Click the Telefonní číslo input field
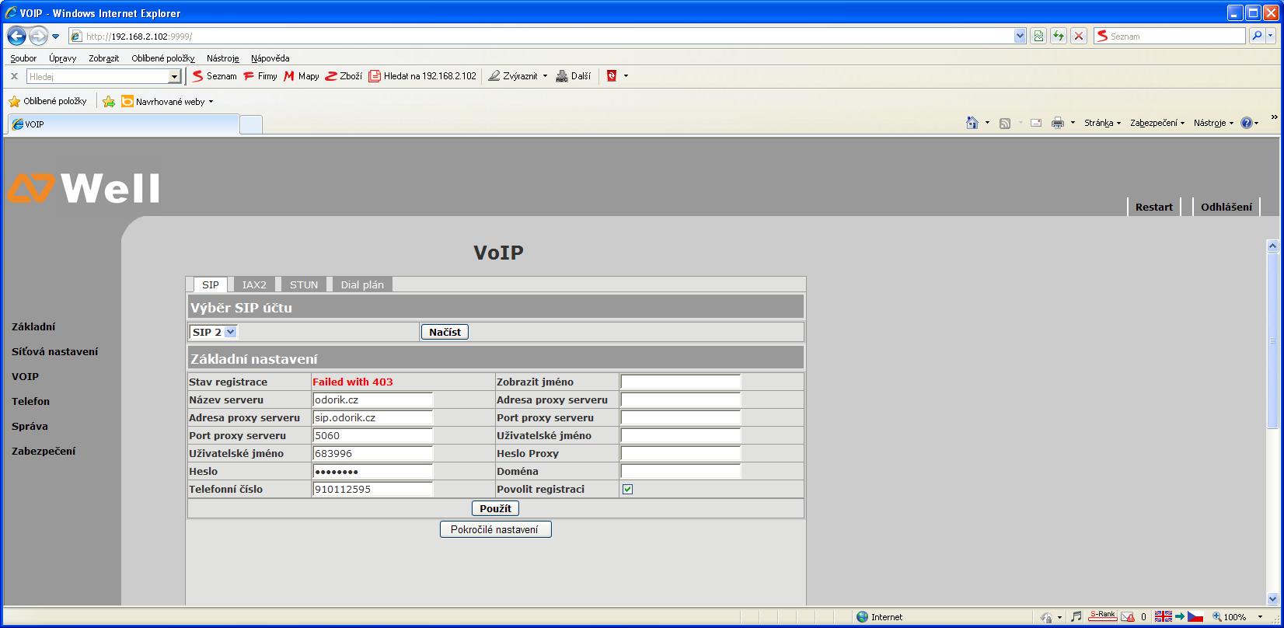This screenshot has height=628, width=1284. pyautogui.click(x=372, y=489)
